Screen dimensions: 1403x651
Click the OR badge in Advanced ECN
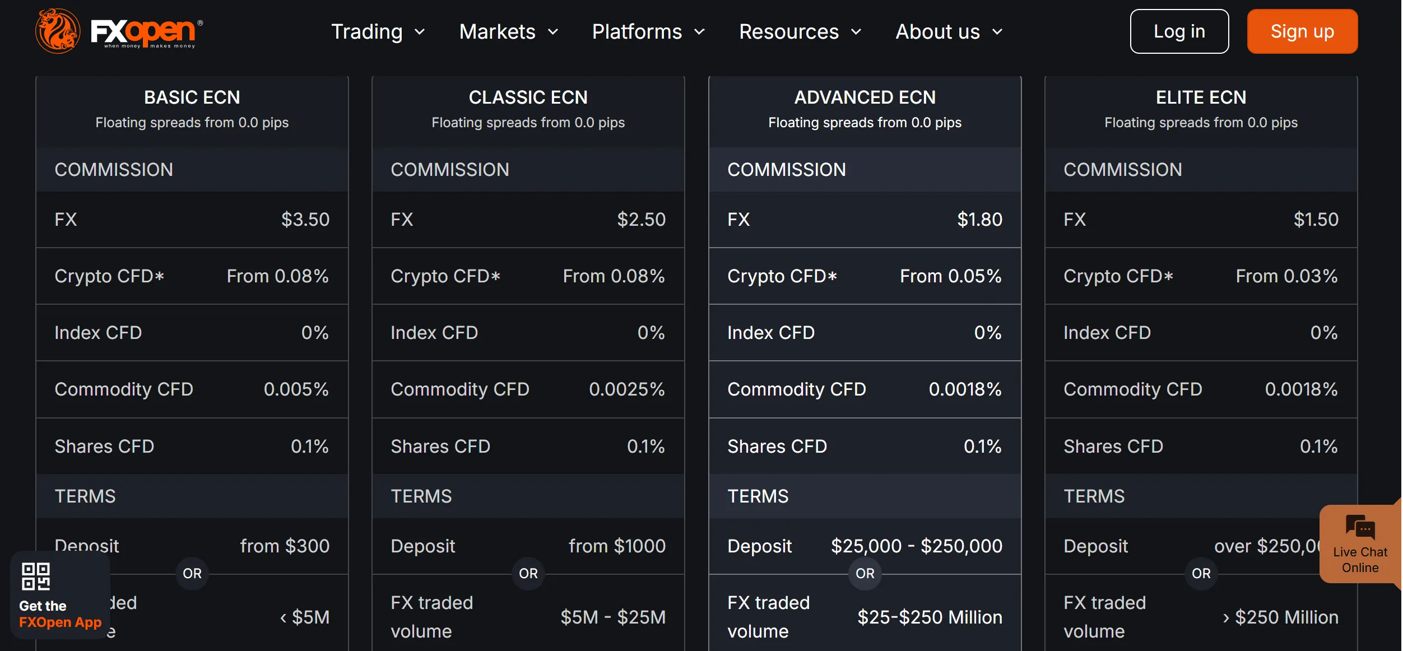click(x=865, y=574)
